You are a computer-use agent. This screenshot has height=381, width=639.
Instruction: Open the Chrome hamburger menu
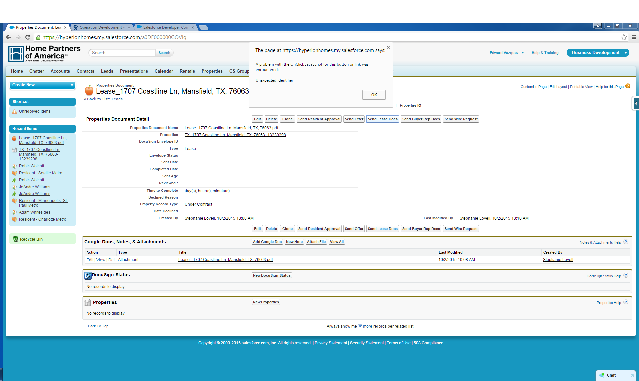tap(634, 37)
